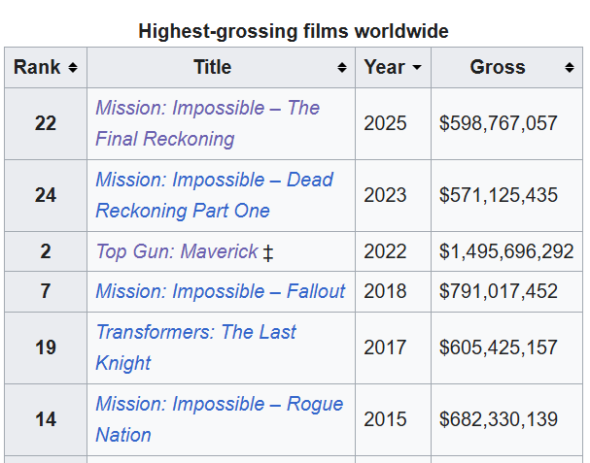Visit Transformers: The Last Knight page

[x=195, y=347]
